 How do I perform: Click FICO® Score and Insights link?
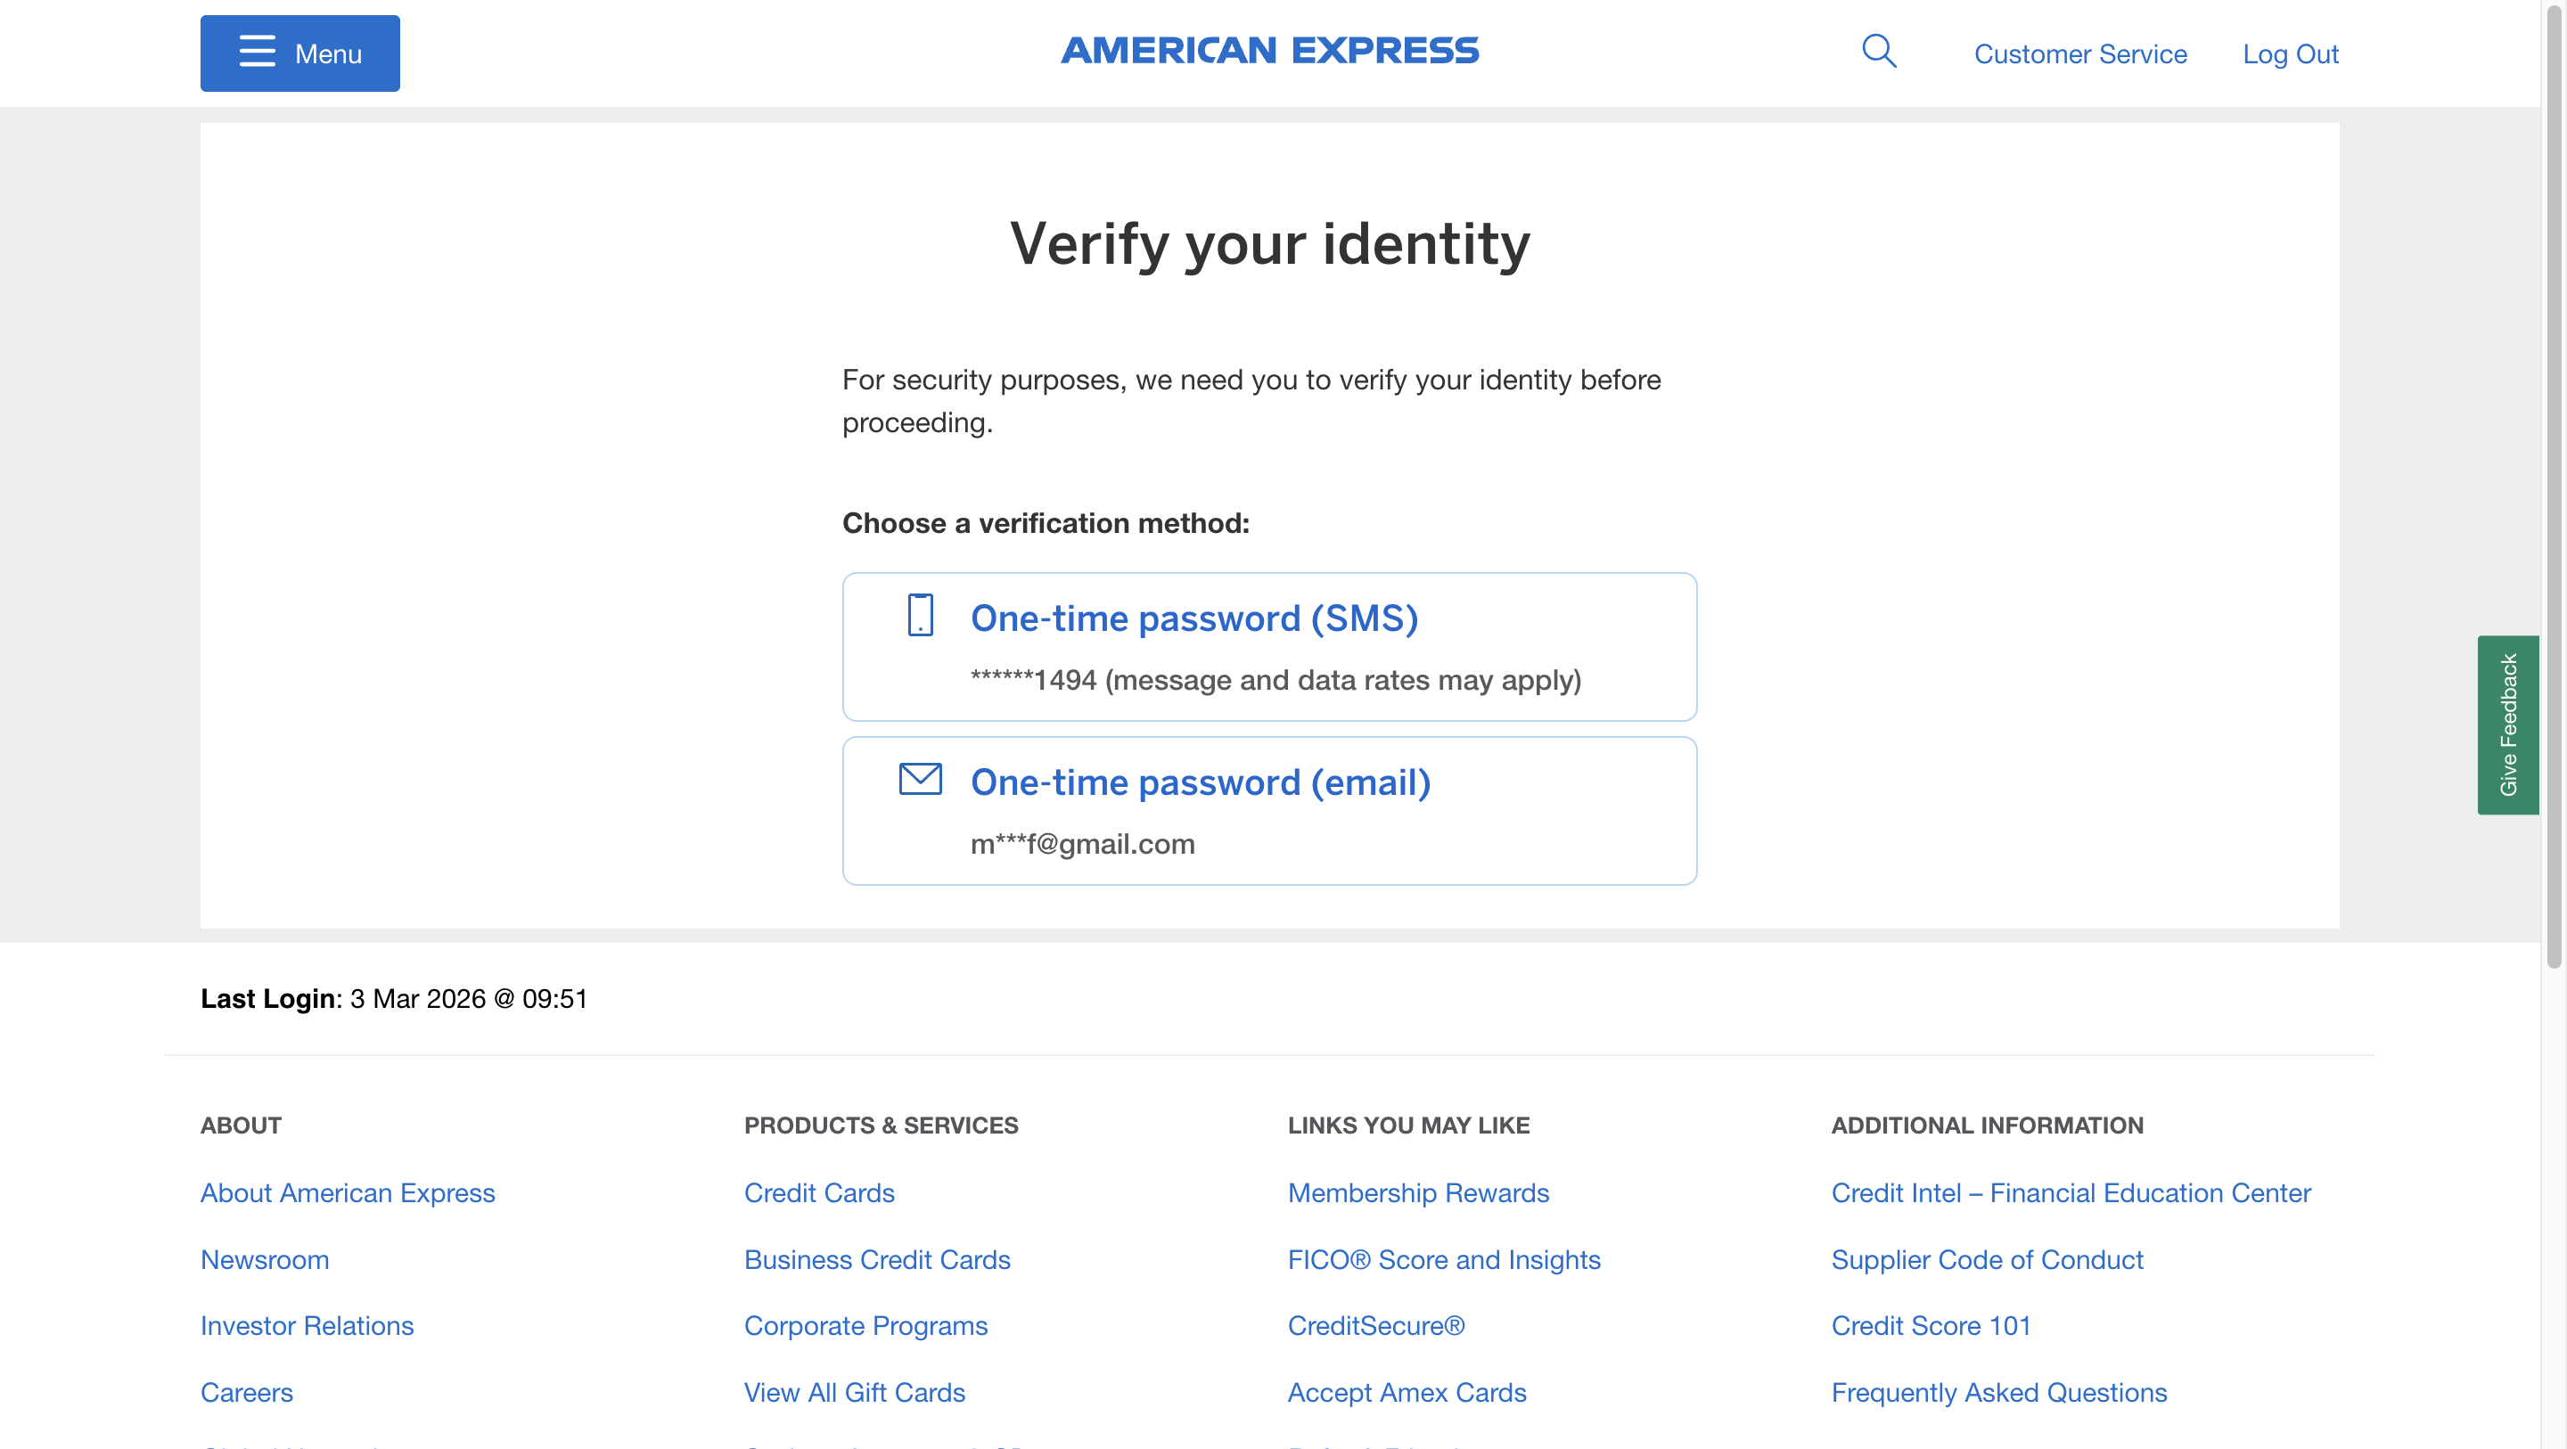pos(1443,1260)
